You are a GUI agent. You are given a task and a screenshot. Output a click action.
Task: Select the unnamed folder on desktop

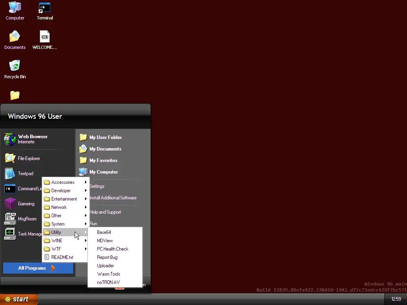(15, 95)
